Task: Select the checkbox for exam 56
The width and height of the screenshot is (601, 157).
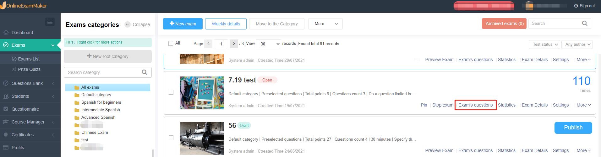Action: click(171, 138)
